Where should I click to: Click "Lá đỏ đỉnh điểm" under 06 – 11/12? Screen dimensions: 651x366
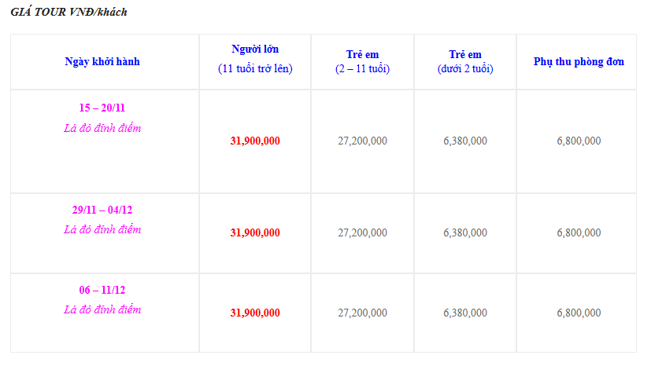pos(102,309)
